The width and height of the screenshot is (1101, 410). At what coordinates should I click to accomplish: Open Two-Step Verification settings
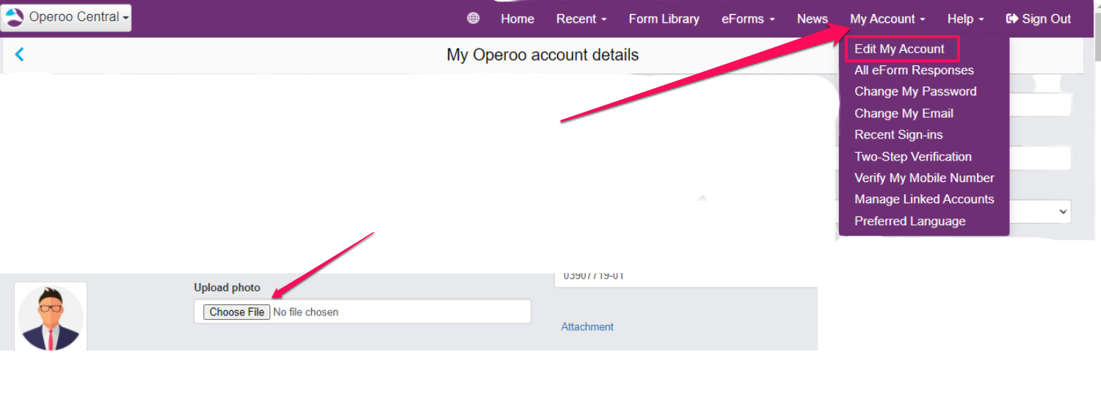(x=912, y=156)
